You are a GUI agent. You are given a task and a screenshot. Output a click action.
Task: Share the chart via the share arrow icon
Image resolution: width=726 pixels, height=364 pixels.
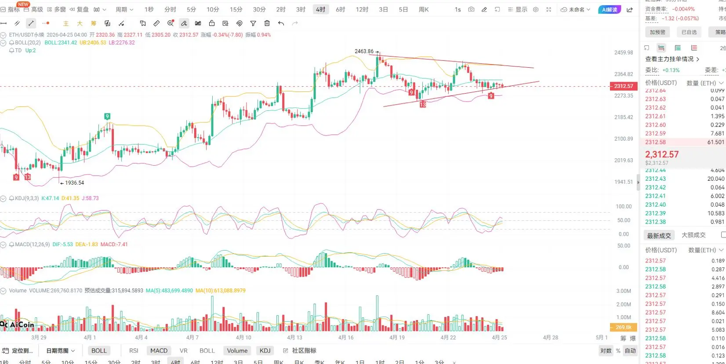[x=630, y=9]
